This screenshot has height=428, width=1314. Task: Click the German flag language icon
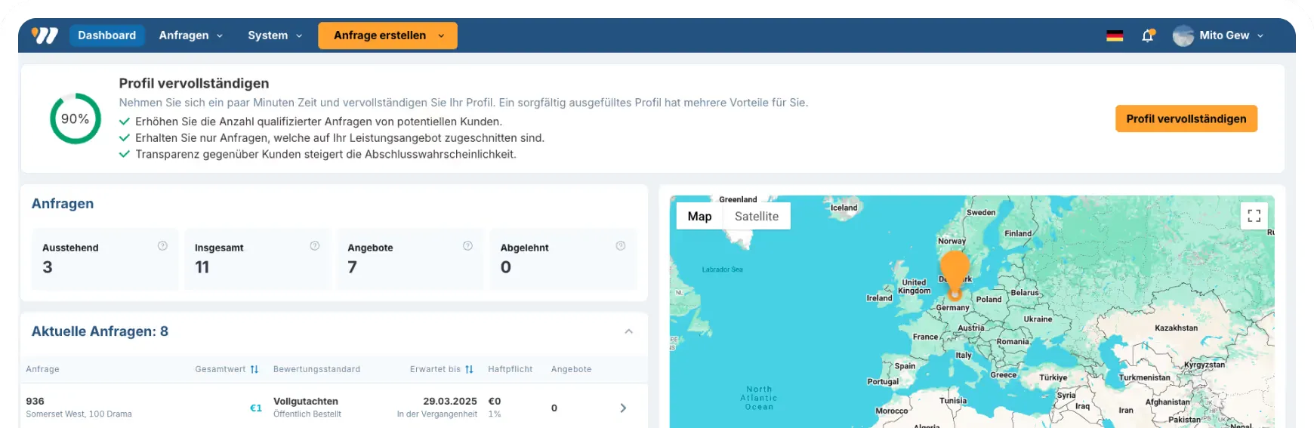coord(1115,35)
